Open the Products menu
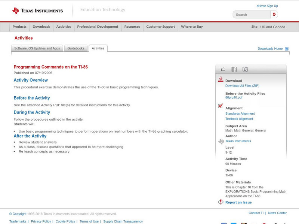299x224 pixels. tap(19, 27)
